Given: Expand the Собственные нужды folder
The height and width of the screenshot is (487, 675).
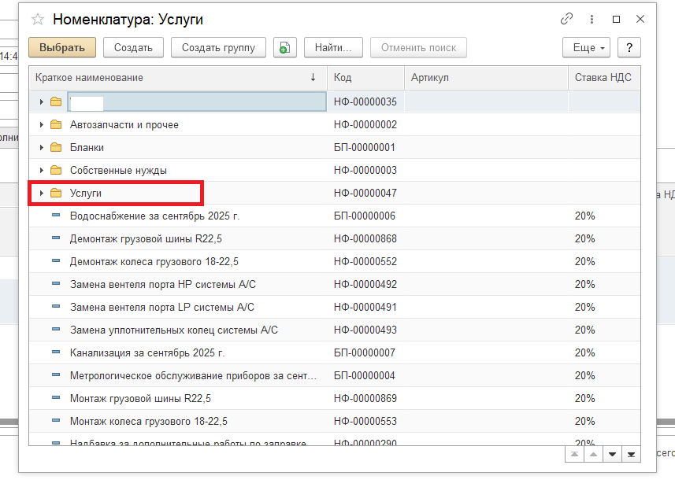Looking at the screenshot, I should [x=42, y=170].
